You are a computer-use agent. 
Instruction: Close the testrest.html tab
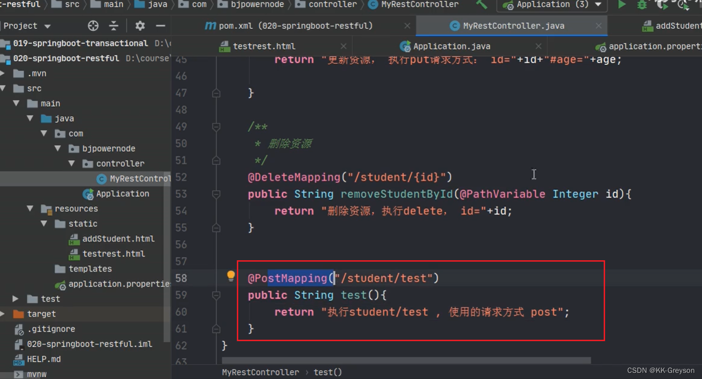coord(344,46)
